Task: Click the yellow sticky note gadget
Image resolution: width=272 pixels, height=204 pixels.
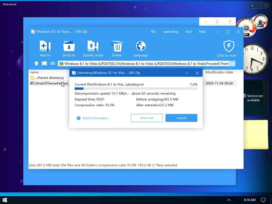Action: pyautogui.click(x=256, y=134)
